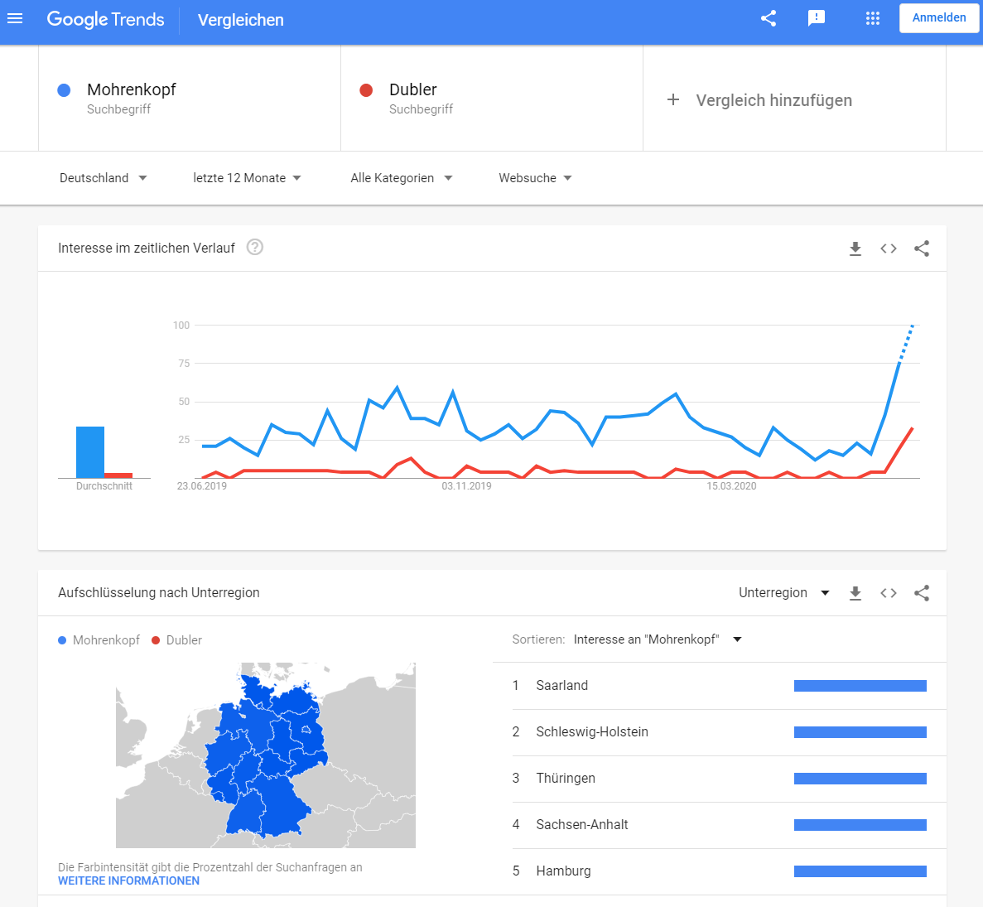Change the Websuche search type

(535, 178)
